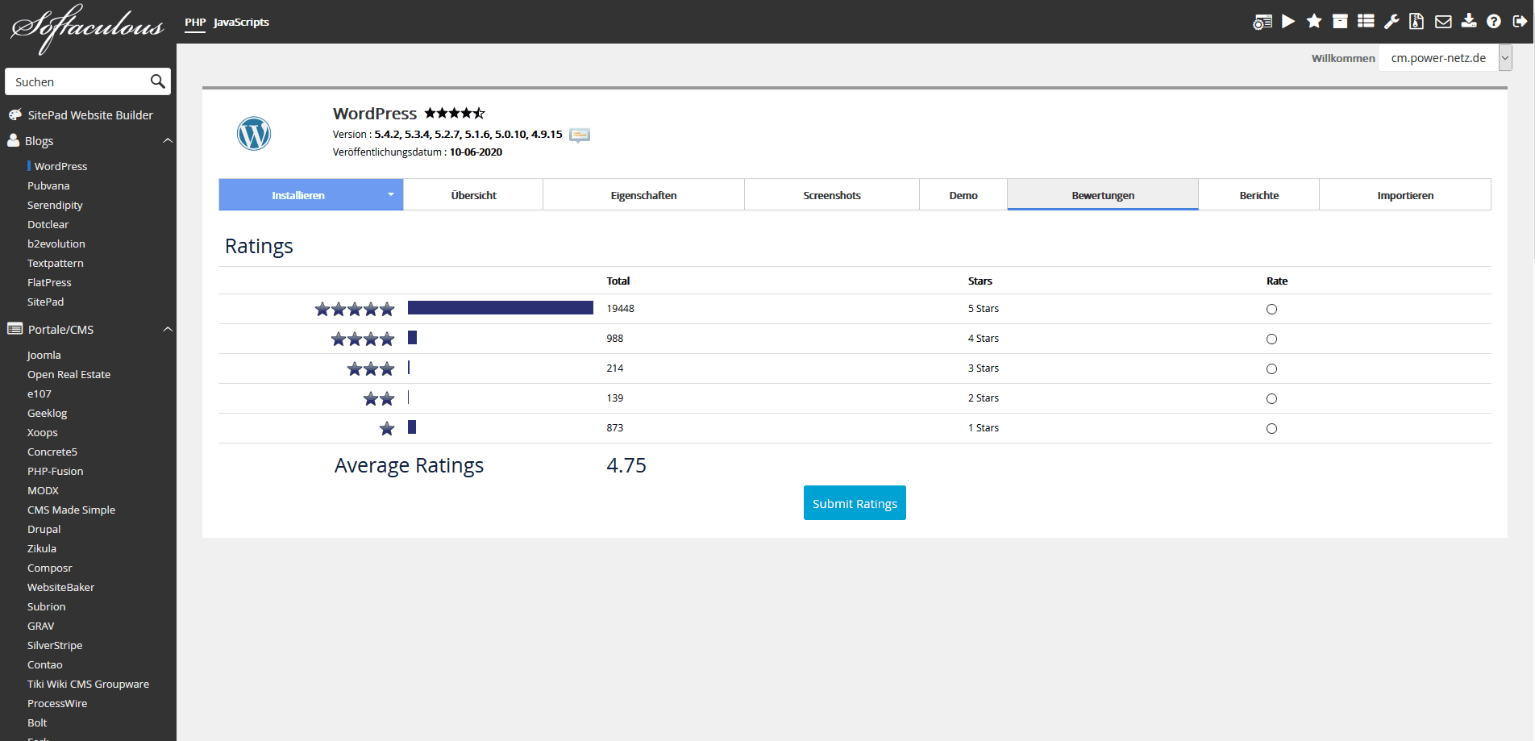The height and width of the screenshot is (741, 1535).
Task: Click the question mark help icon
Action: (x=1494, y=22)
